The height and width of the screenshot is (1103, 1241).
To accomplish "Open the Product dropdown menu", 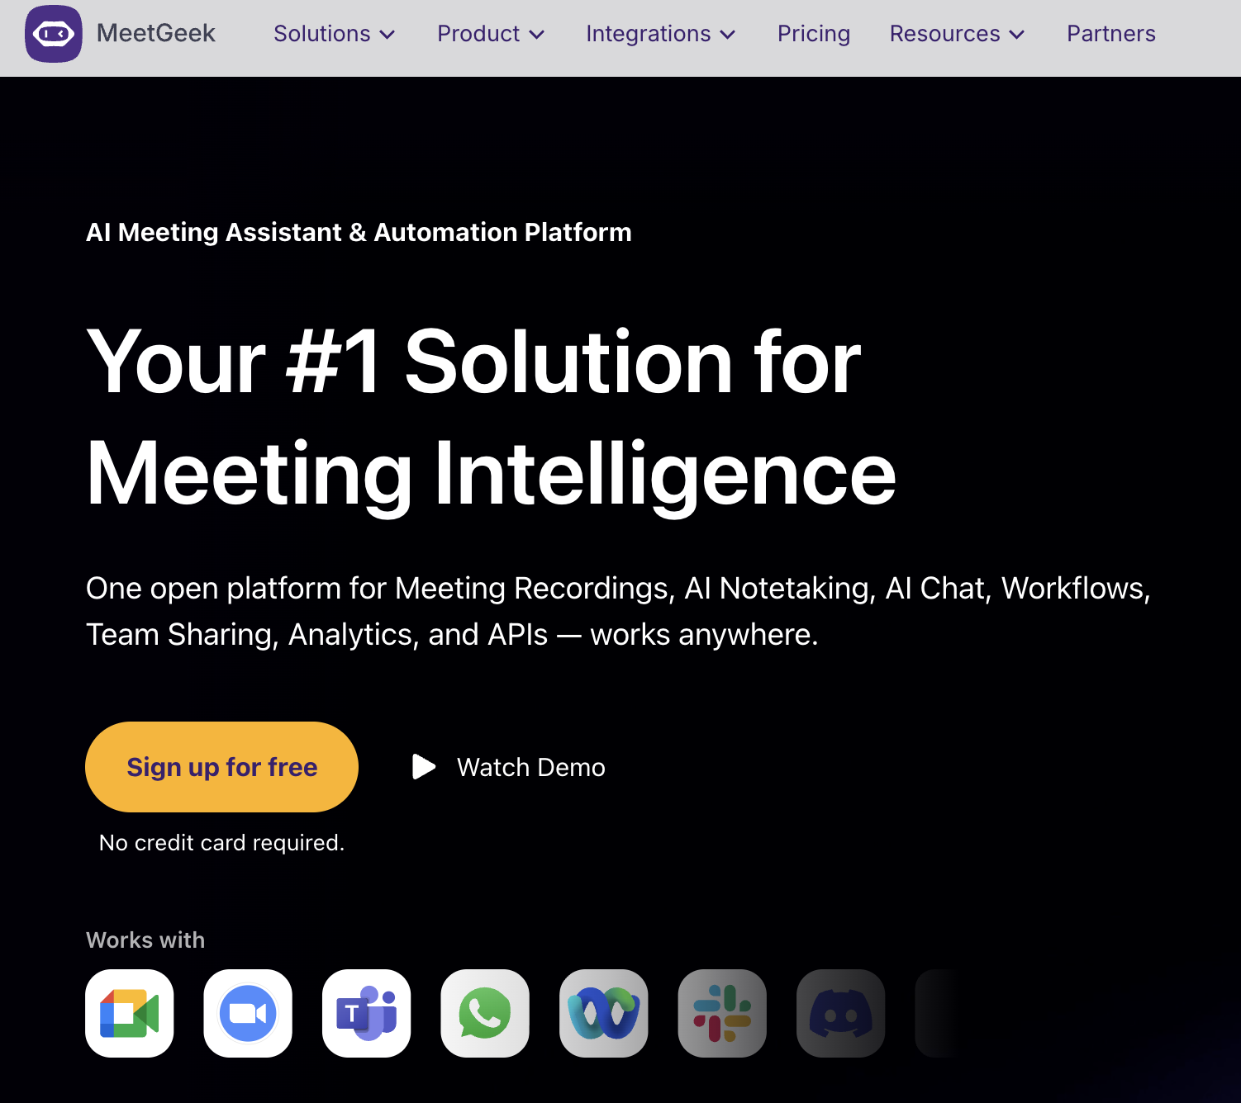I will point(491,34).
